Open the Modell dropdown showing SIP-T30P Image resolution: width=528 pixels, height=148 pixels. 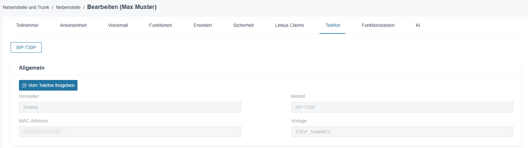pos(402,107)
